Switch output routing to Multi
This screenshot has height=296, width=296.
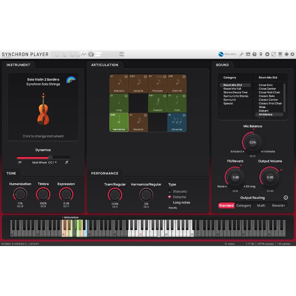pyautogui.click(x=261, y=205)
